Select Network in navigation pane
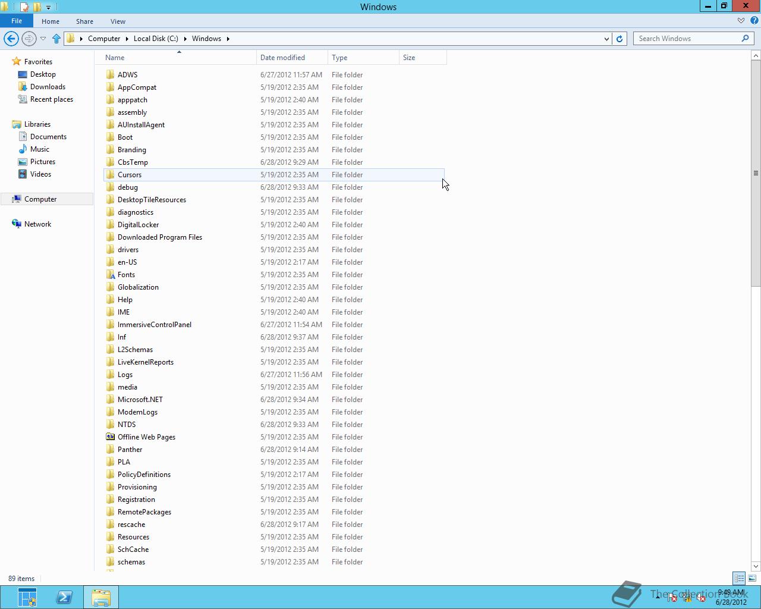The width and height of the screenshot is (761, 609). tap(37, 224)
